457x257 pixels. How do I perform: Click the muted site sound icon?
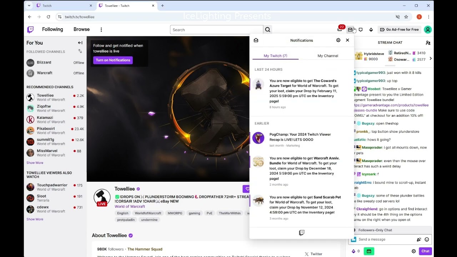click(x=397, y=17)
